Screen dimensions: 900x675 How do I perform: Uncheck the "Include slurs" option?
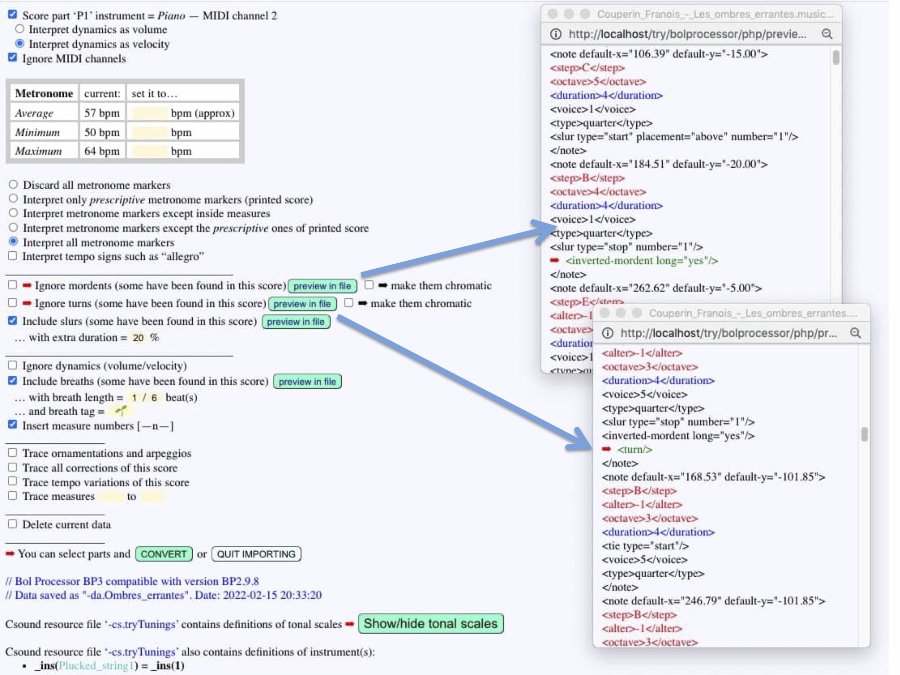click(12, 321)
